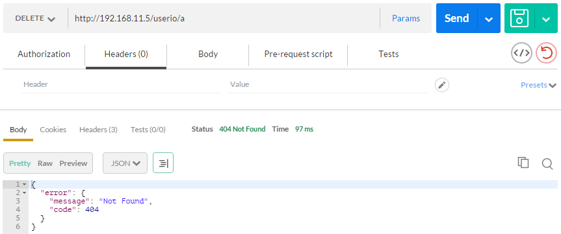Viewport: 561px width, 234px height.
Task: View the response Headers (3) tab
Action: 98,130
